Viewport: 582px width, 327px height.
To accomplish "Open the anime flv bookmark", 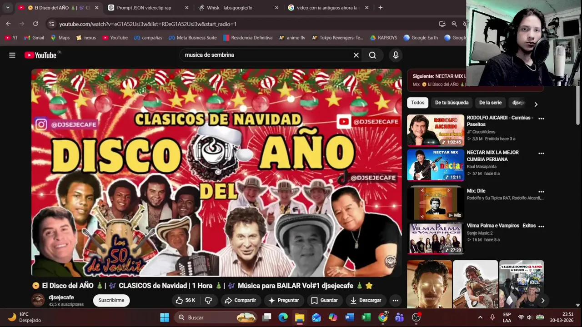I will click(292, 38).
